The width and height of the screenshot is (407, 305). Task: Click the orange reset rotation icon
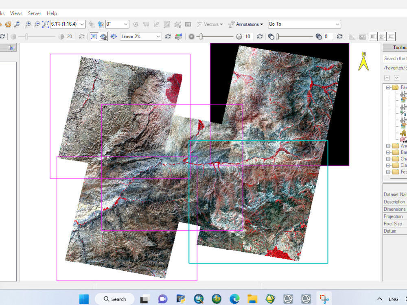coord(8,24)
